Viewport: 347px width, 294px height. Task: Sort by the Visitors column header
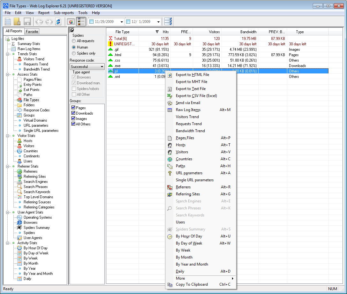coord(207,32)
